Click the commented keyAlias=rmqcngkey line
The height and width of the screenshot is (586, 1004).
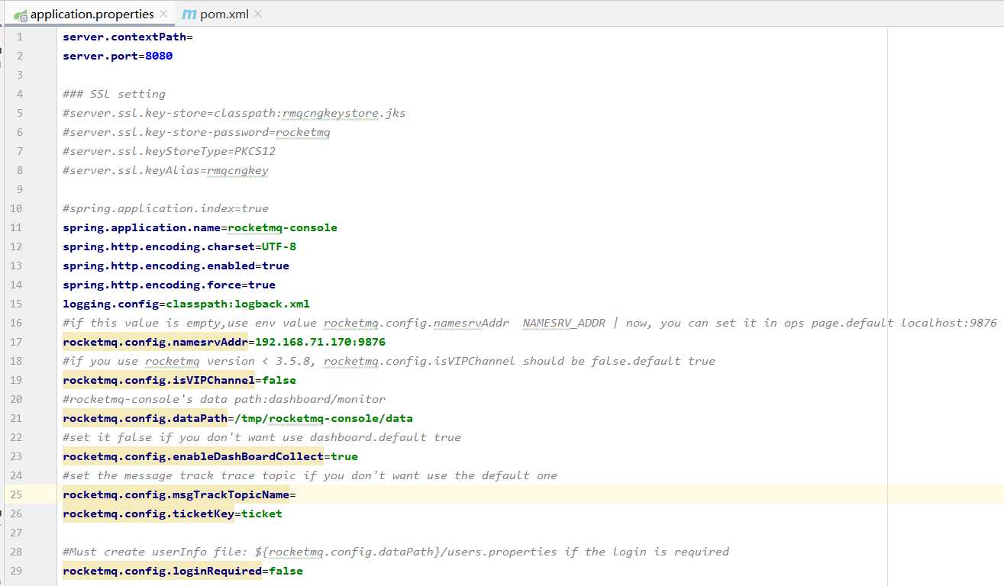tap(166, 170)
